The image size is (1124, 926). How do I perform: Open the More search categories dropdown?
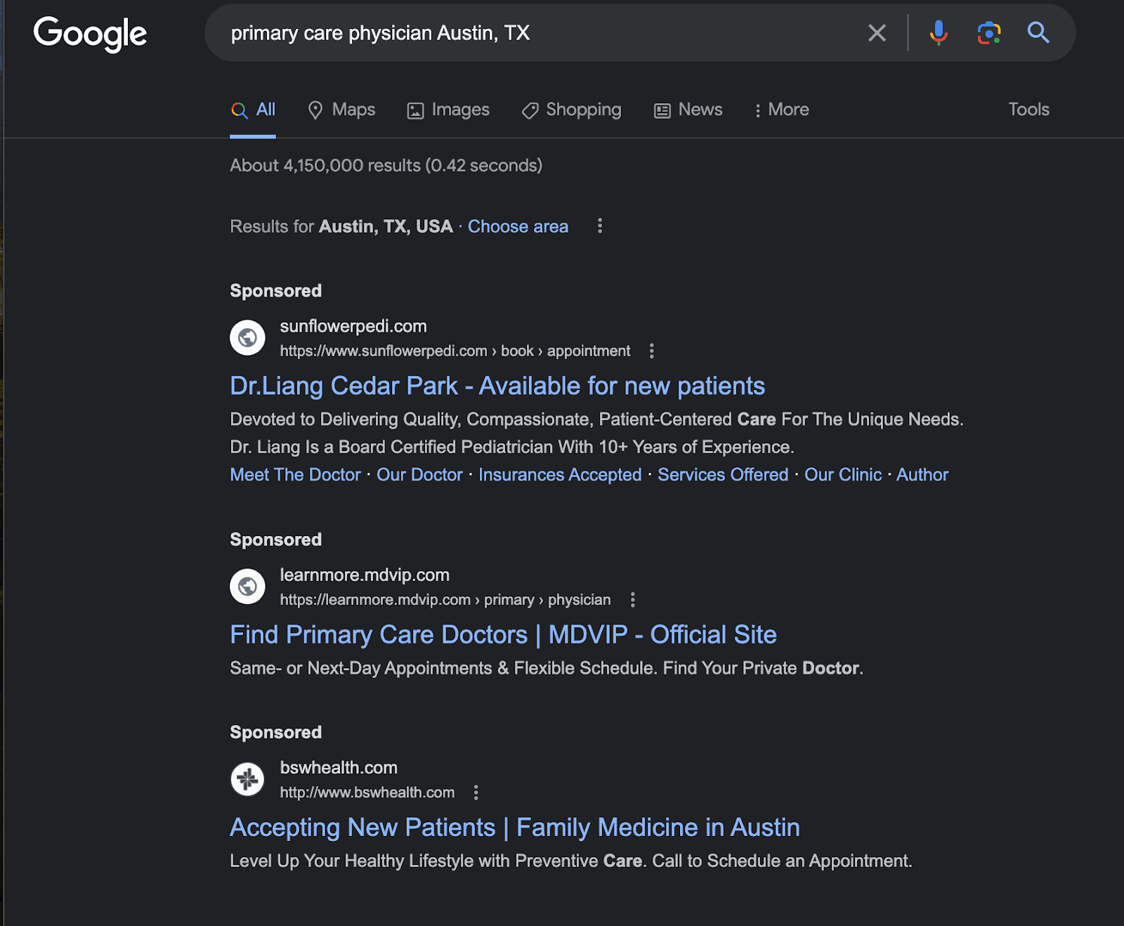[780, 110]
